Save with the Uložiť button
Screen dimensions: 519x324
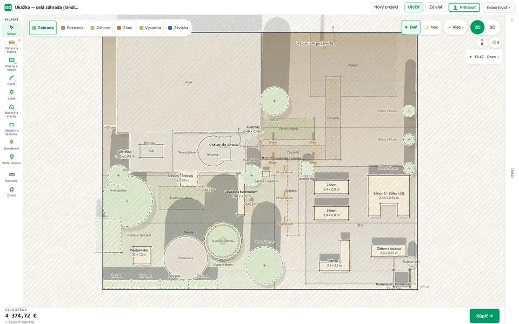(414, 7)
